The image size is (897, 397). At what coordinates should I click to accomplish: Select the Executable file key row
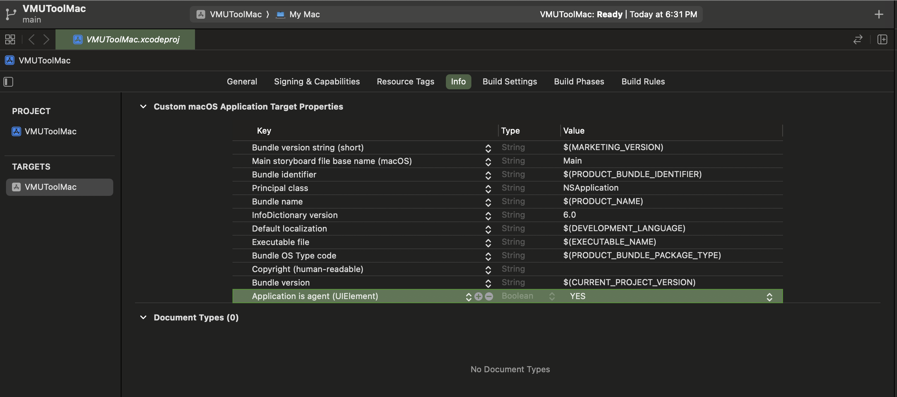pos(280,242)
